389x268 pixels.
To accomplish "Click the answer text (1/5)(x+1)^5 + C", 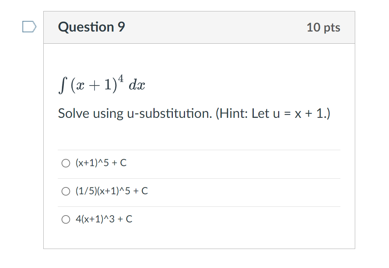I will 111,191.
